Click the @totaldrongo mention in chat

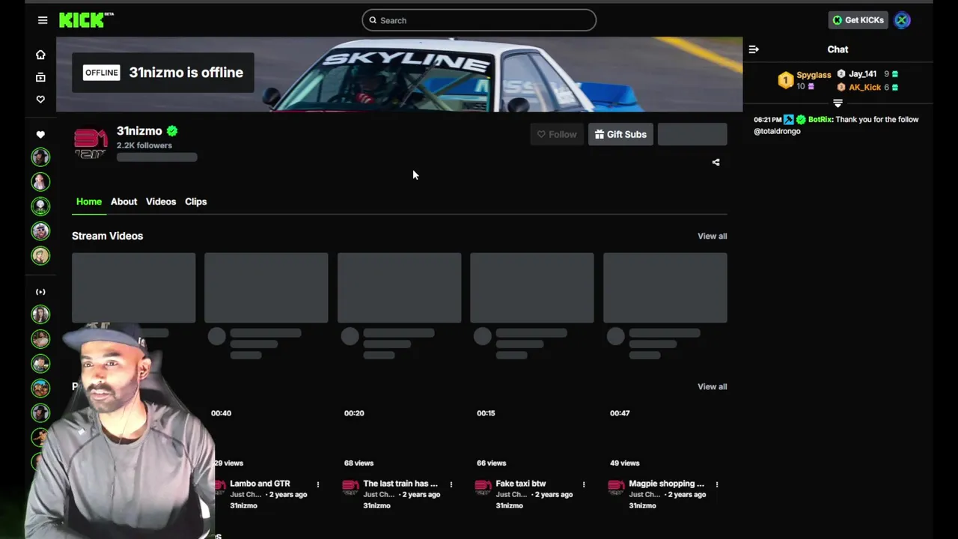(x=777, y=131)
